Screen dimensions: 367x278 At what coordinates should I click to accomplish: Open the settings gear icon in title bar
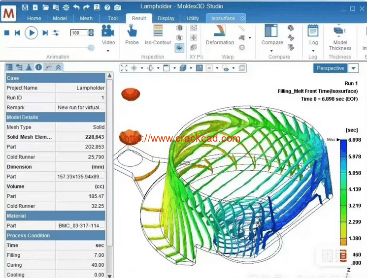click(x=66, y=7)
